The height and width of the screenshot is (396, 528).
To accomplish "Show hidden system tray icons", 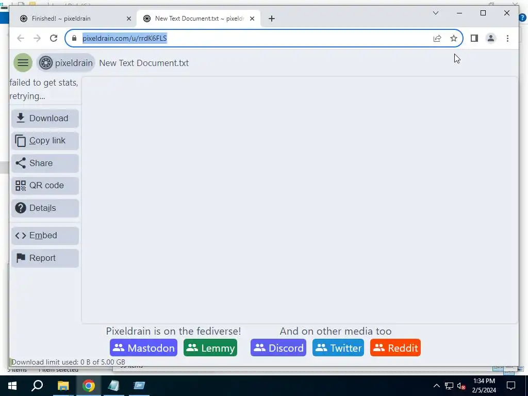I will tap(436, 386).
